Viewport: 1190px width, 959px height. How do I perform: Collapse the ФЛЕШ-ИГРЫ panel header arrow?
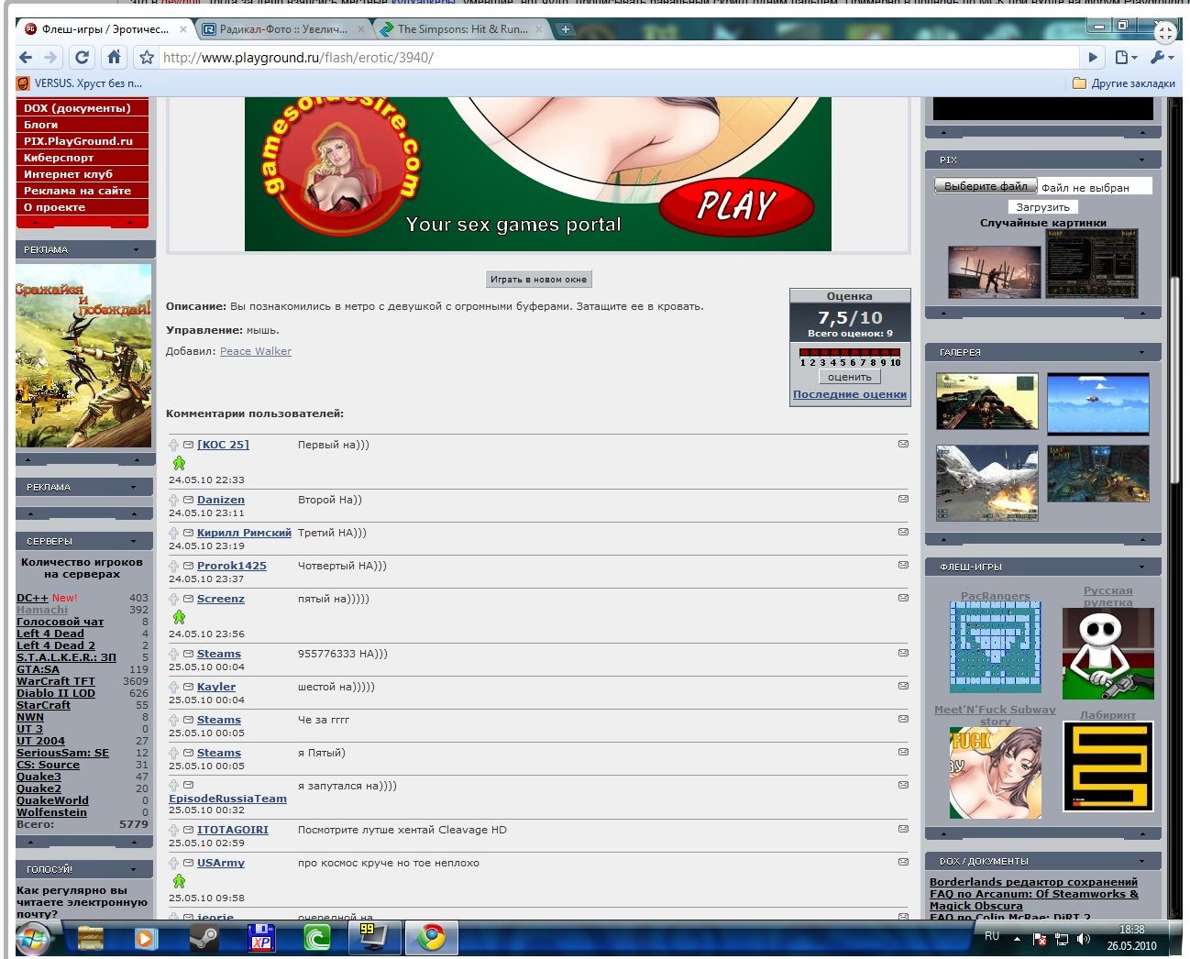(x=1141, y=567)
